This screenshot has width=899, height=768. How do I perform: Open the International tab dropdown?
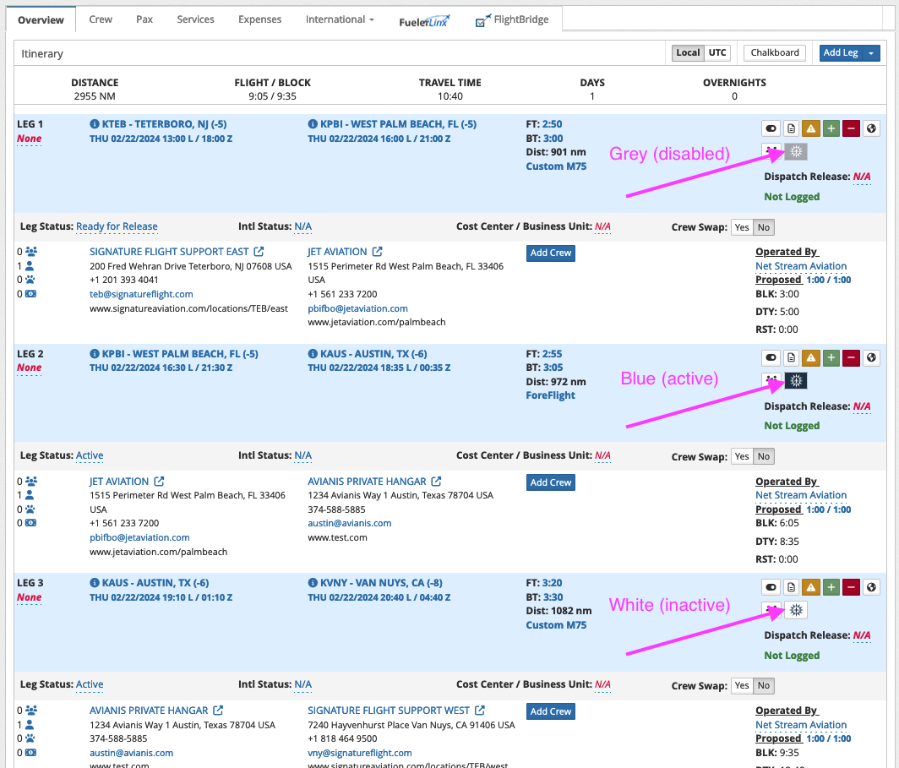(340, 19)
